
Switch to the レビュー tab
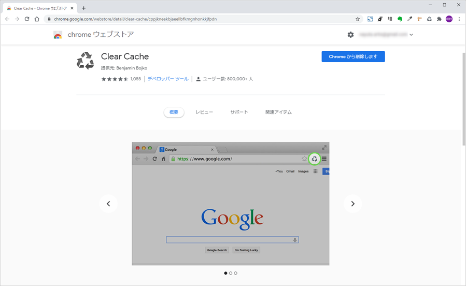[x=204, y=112]
